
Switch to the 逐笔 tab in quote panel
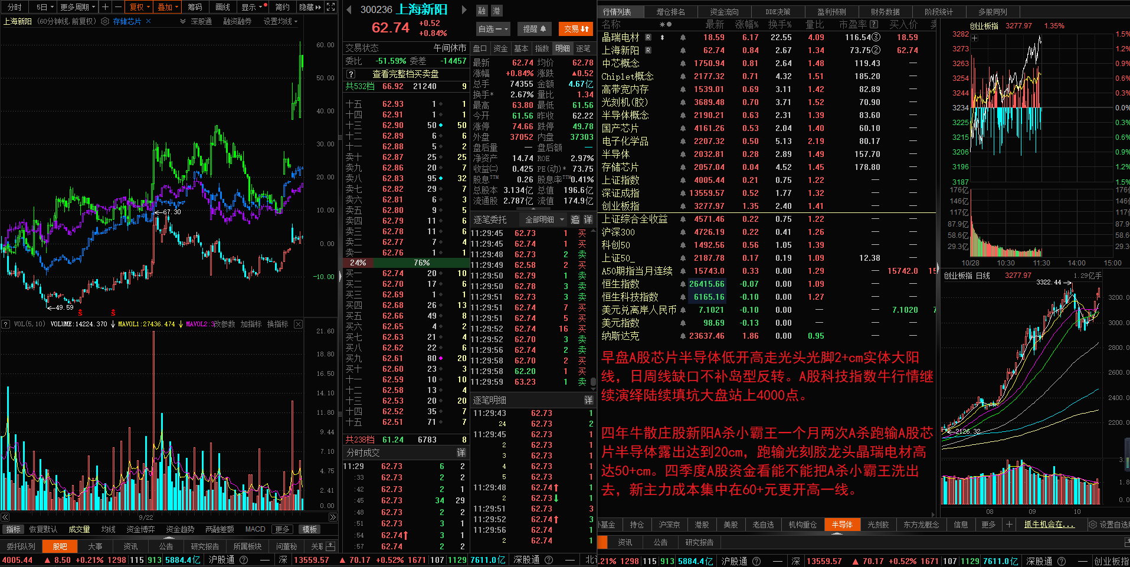click(x=583, y=48)
